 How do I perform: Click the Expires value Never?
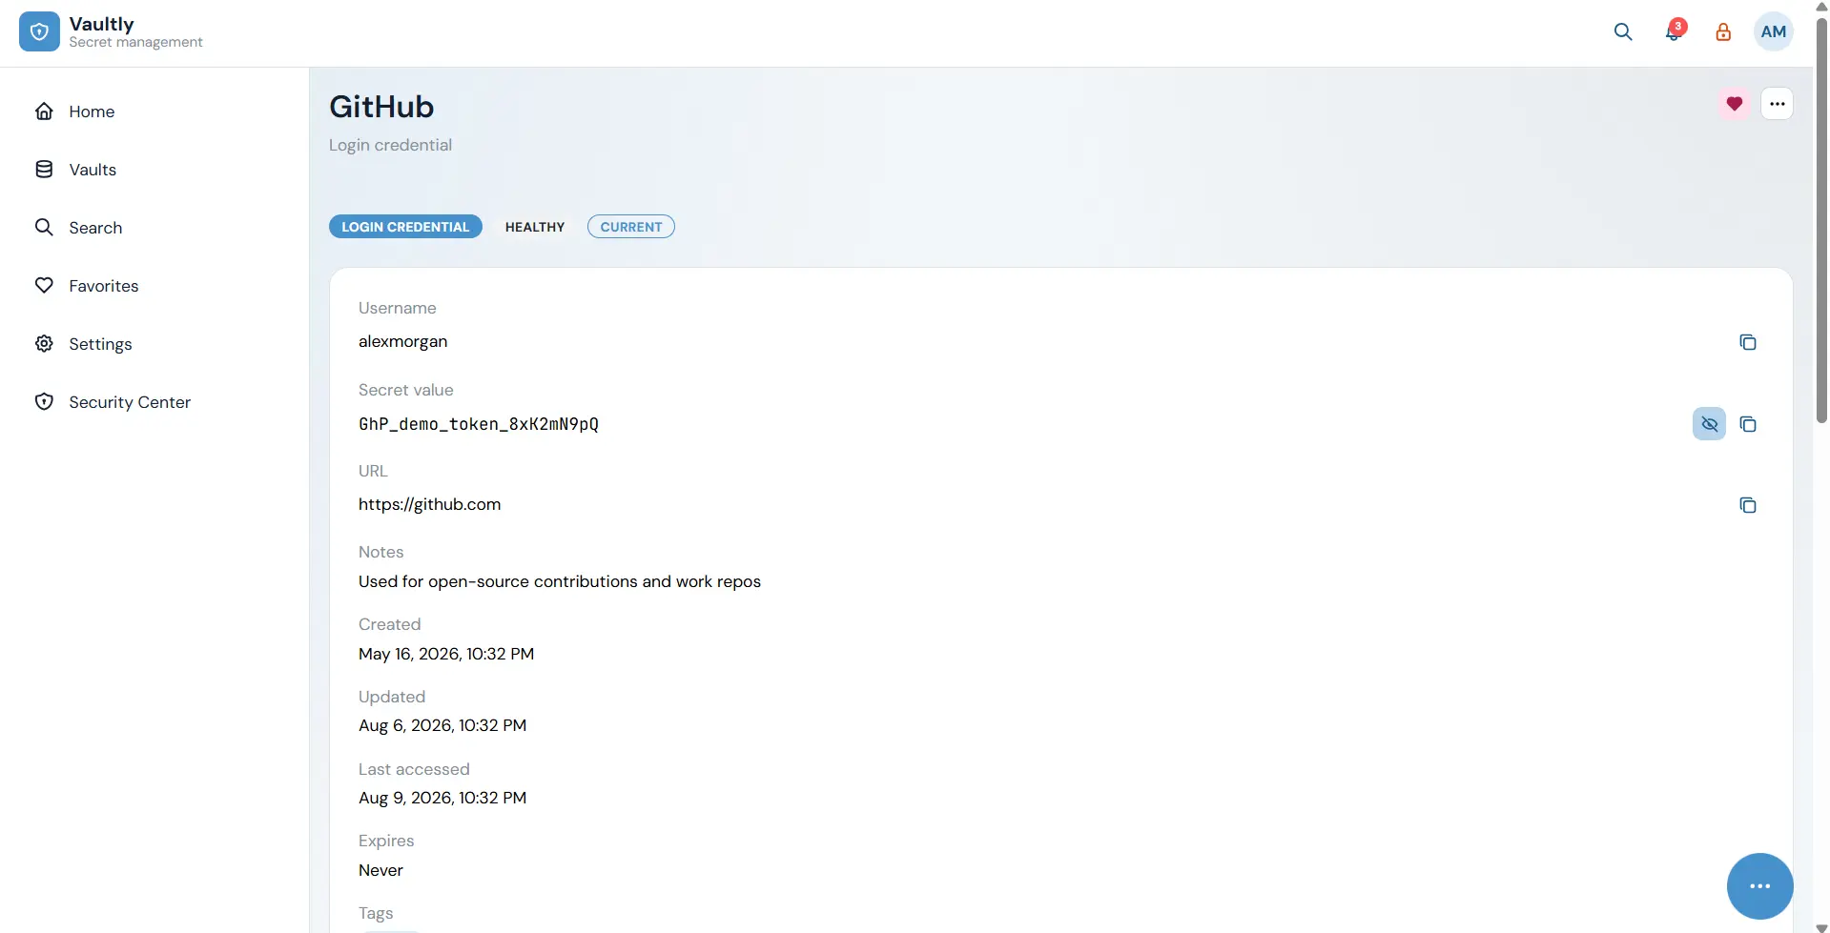pyautogui.click(x=380, y=870)
